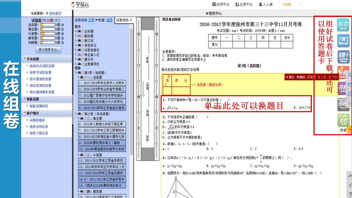
Task: Delete 计算题 from basket via trash icon
Action: 62,34
